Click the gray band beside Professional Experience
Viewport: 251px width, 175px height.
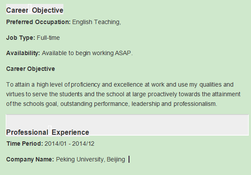(x=169, y=125)
